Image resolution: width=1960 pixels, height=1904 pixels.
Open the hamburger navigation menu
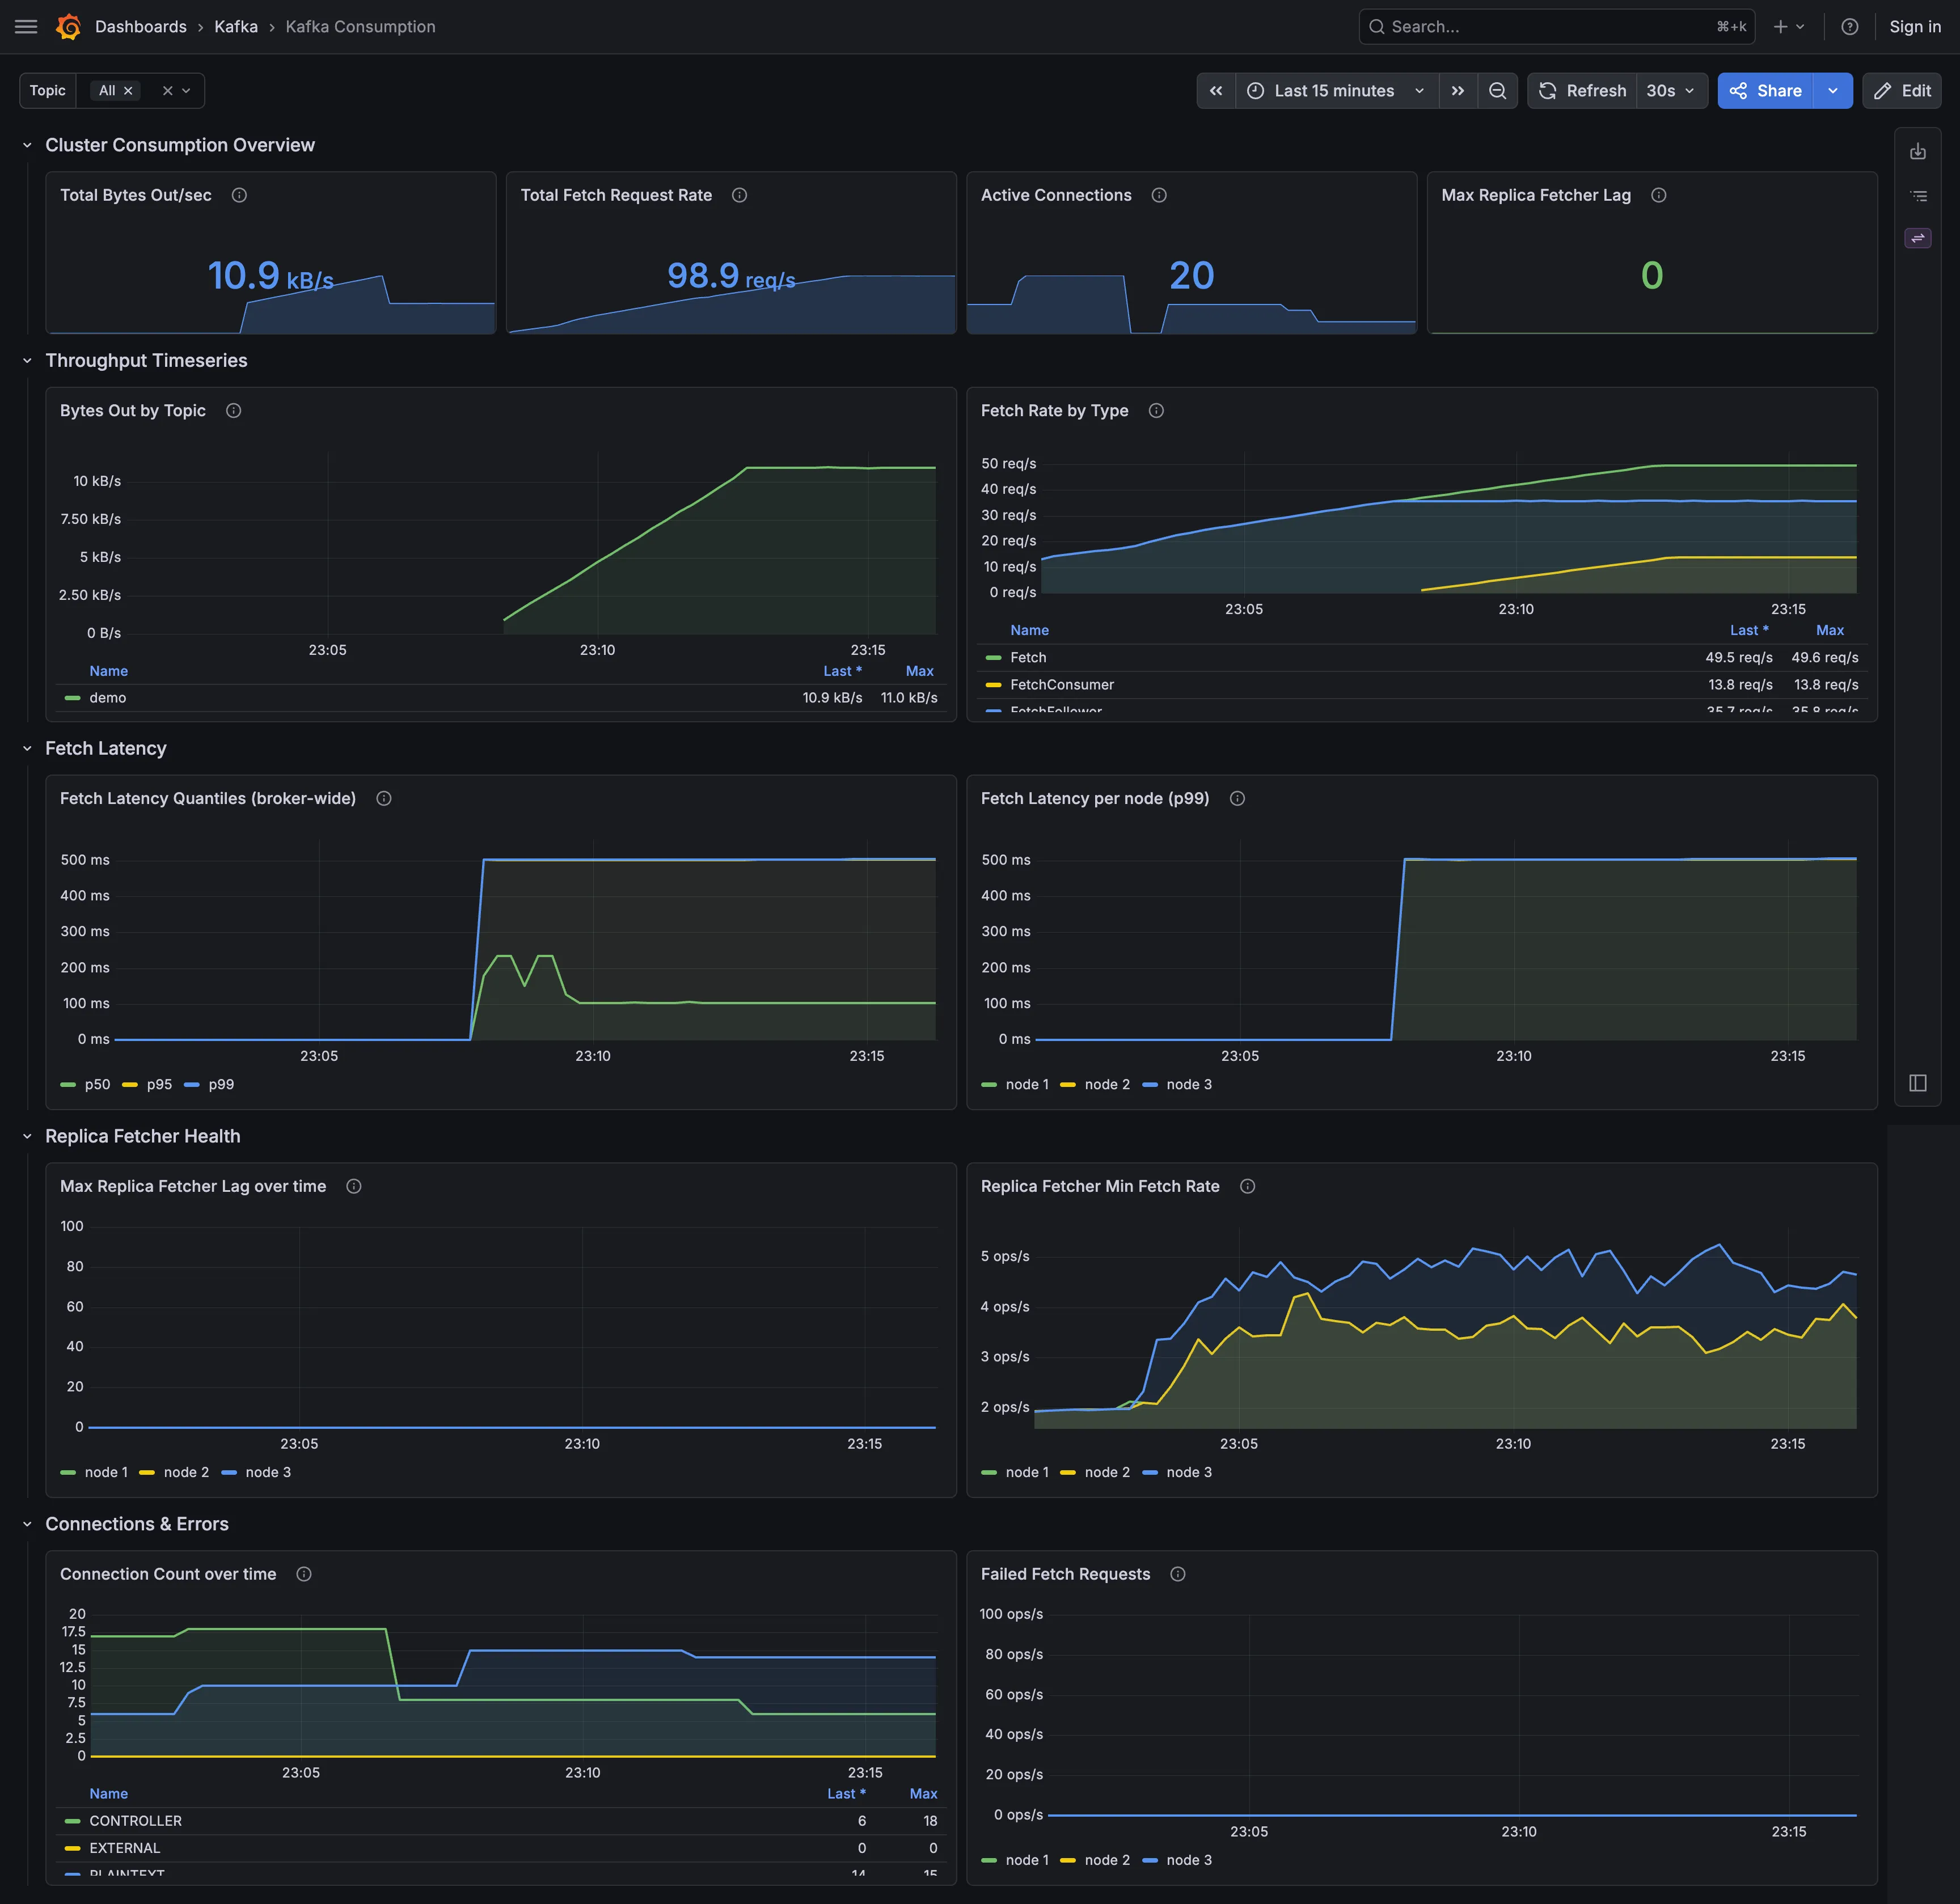26,27
